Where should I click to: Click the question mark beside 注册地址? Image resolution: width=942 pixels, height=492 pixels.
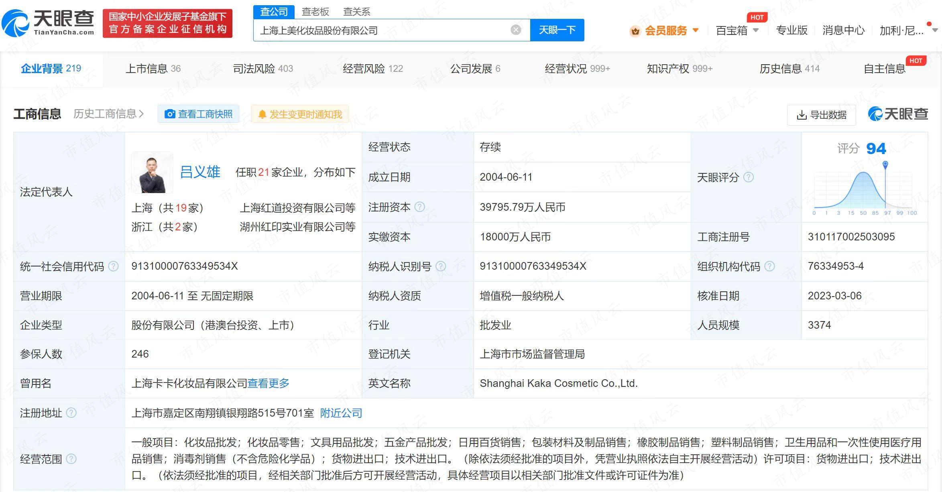point(71,413)
